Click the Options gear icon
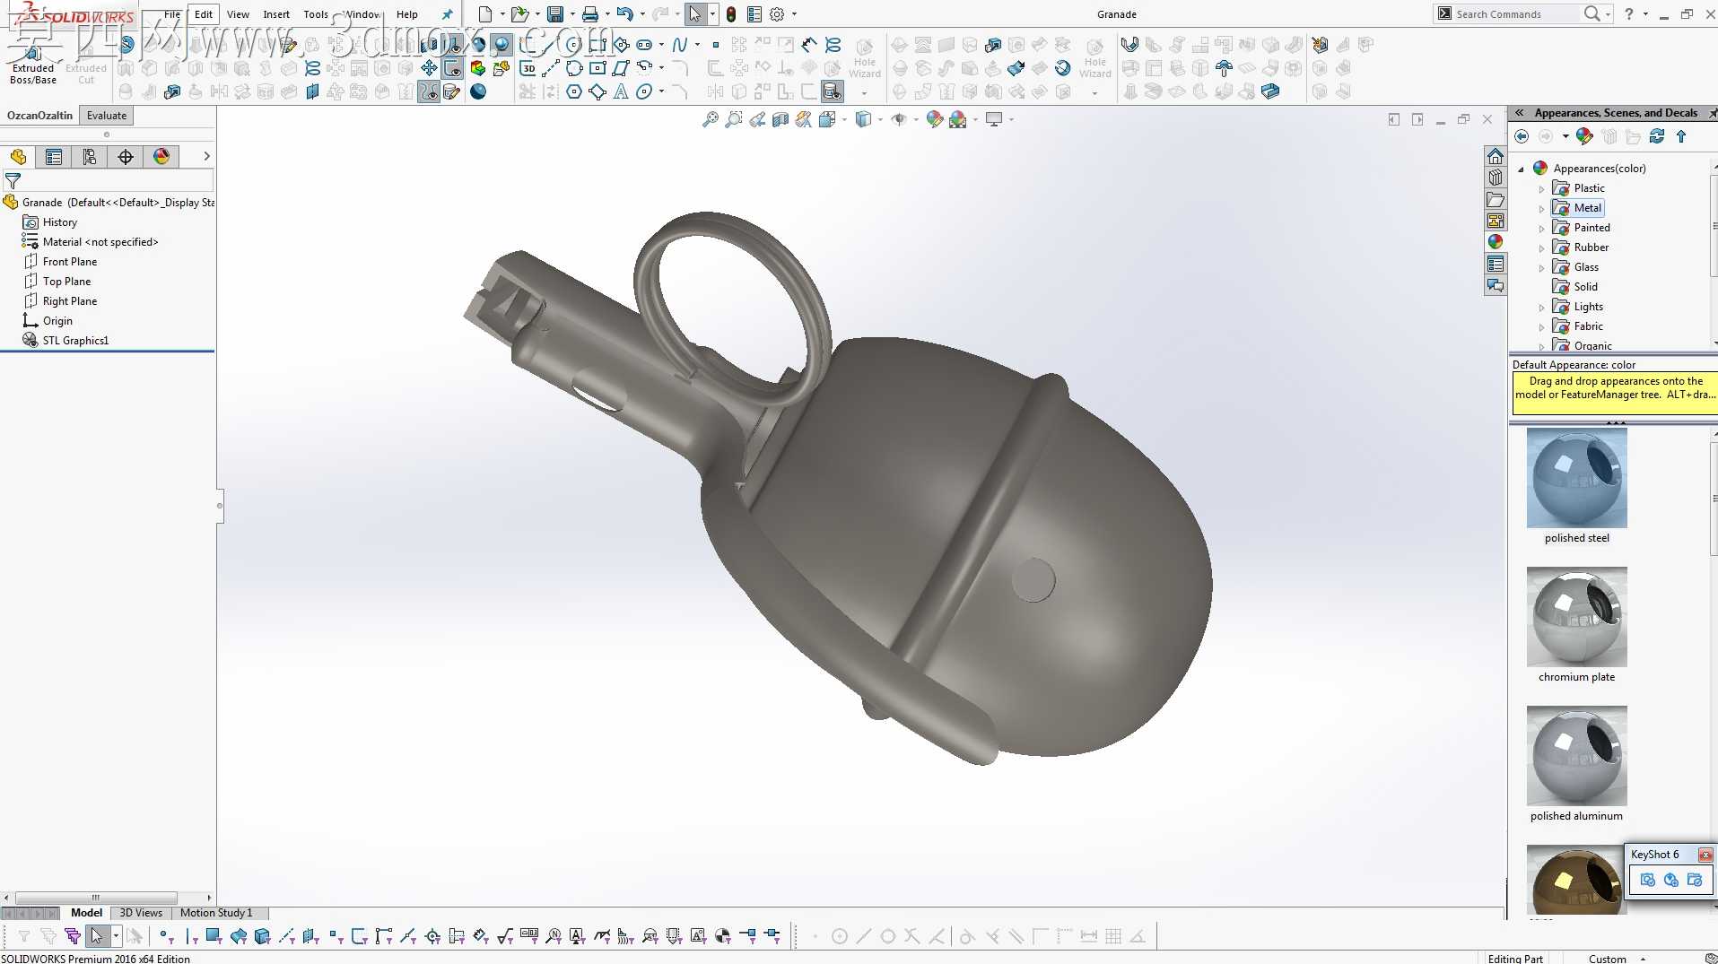 click(777, 14)
